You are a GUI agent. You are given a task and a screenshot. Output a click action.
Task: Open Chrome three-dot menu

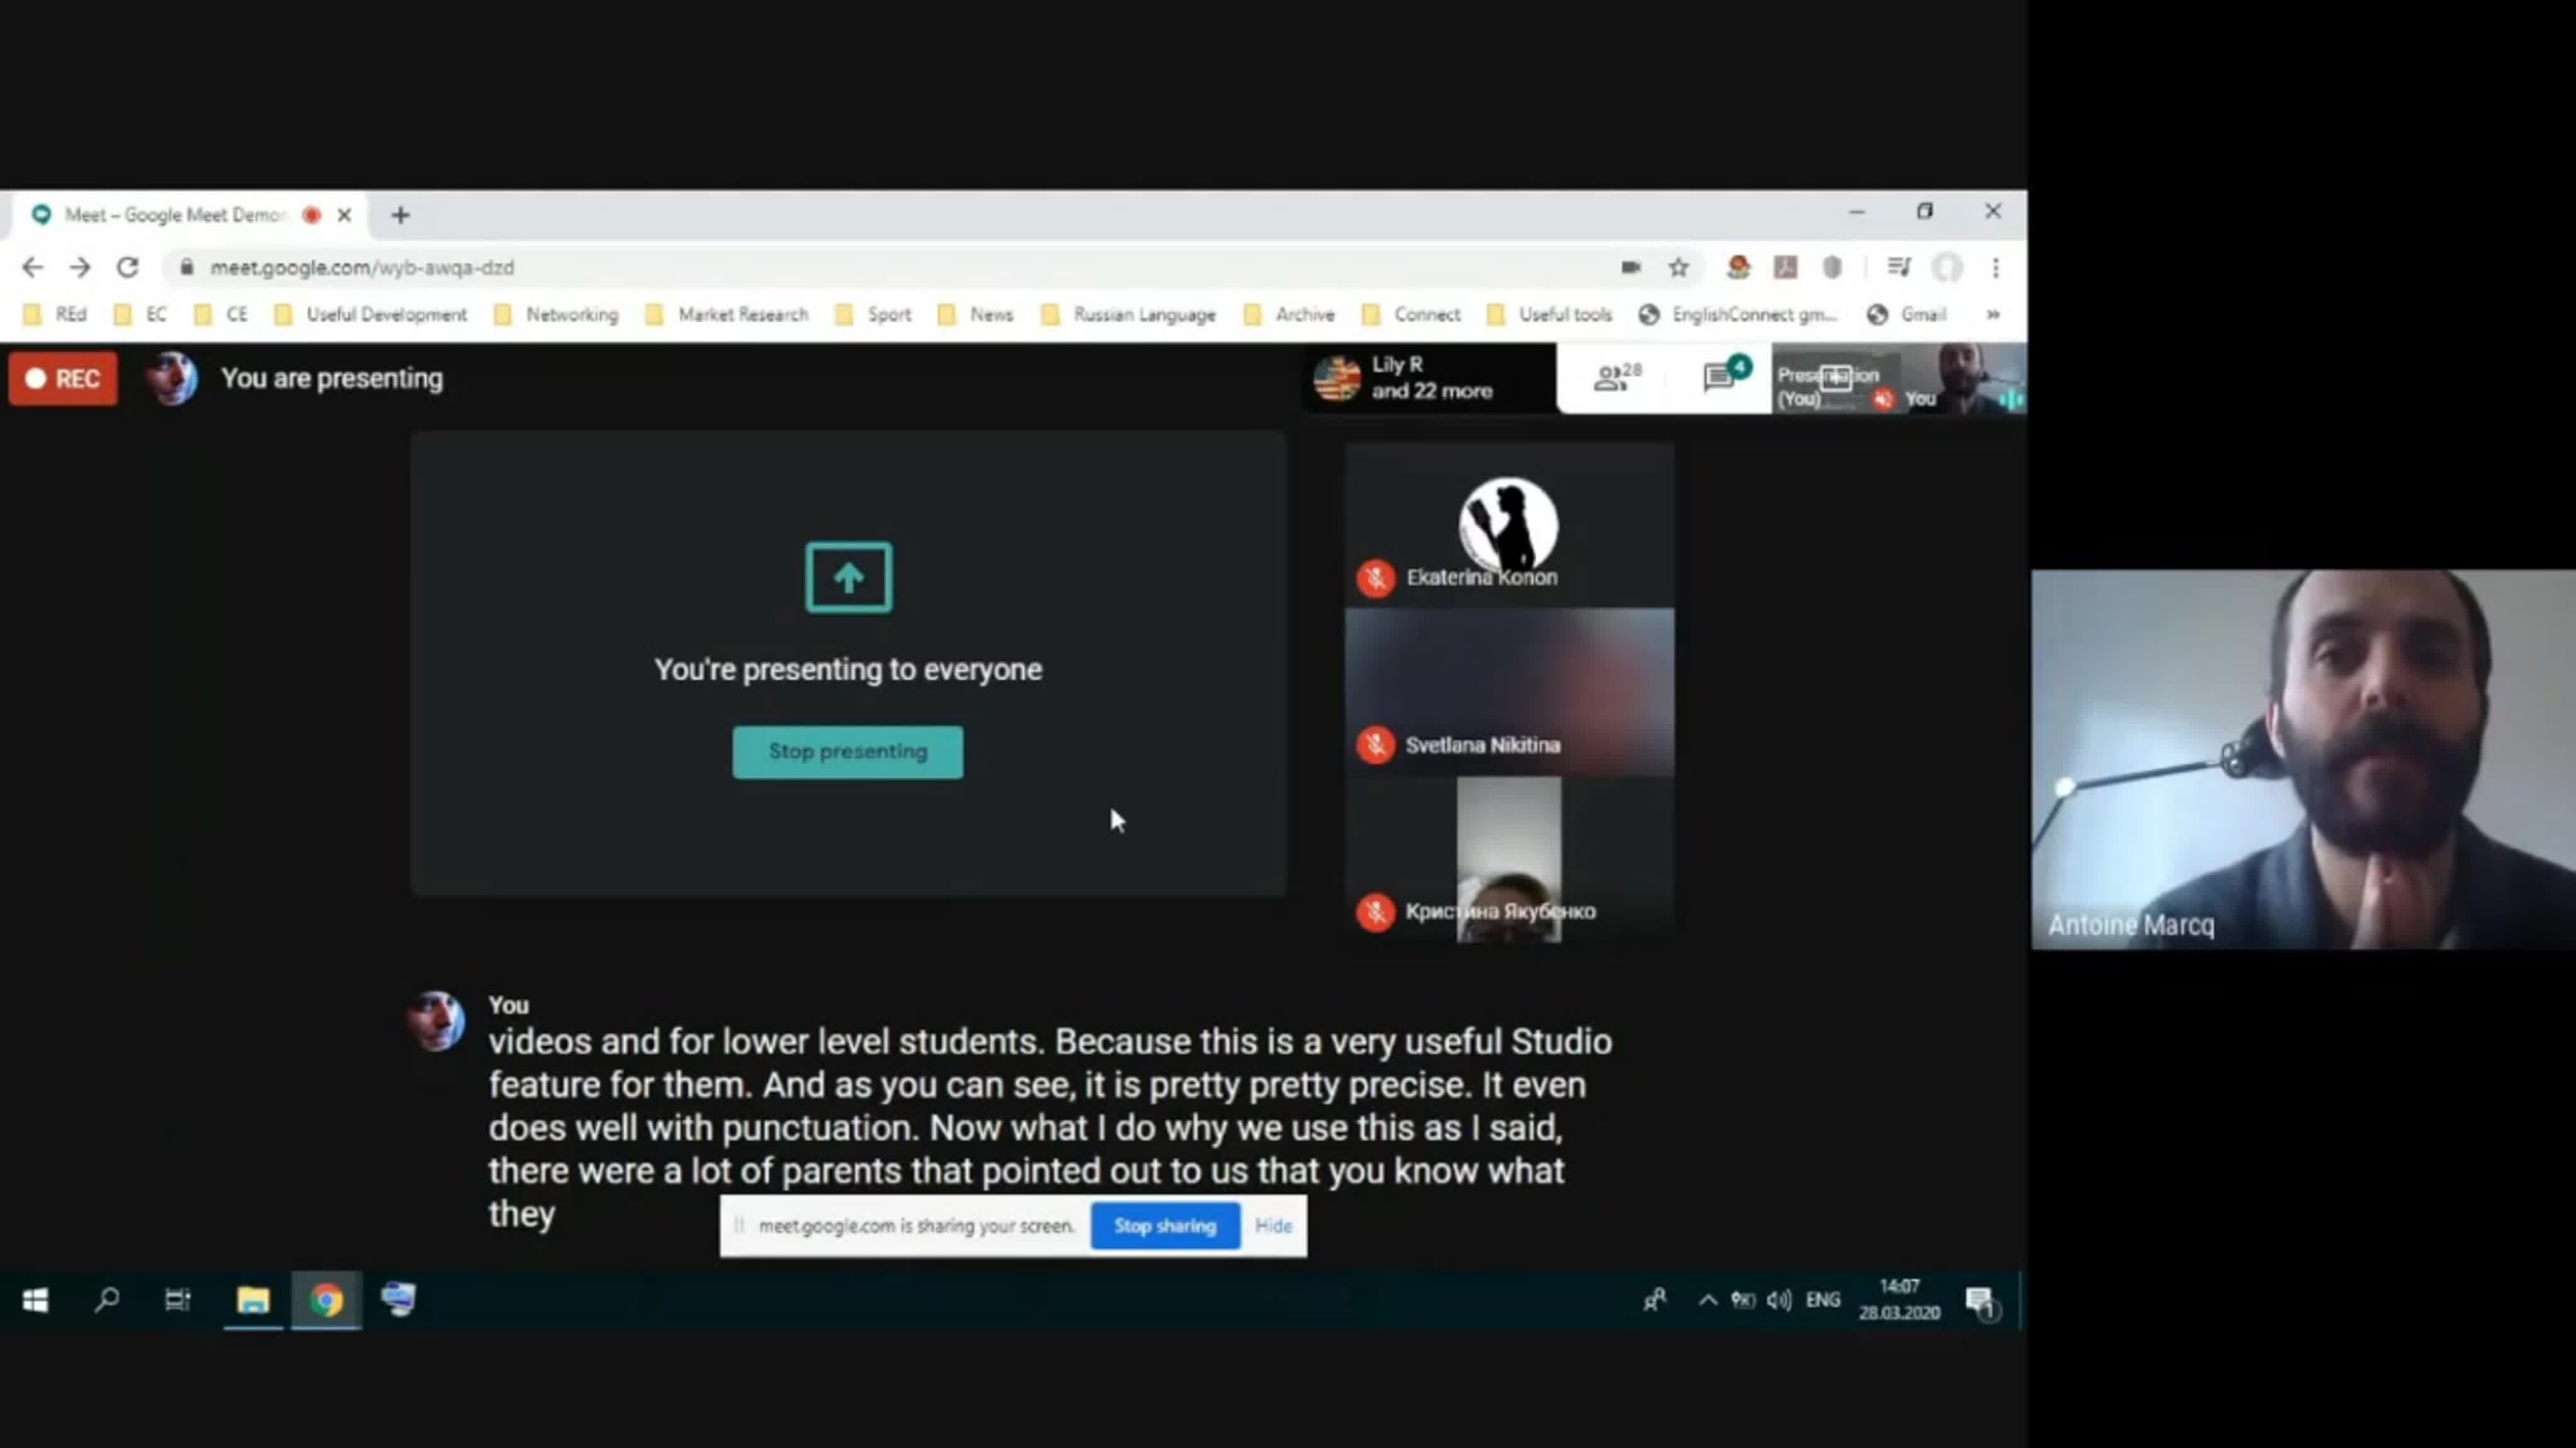[x=1995, y=267]
